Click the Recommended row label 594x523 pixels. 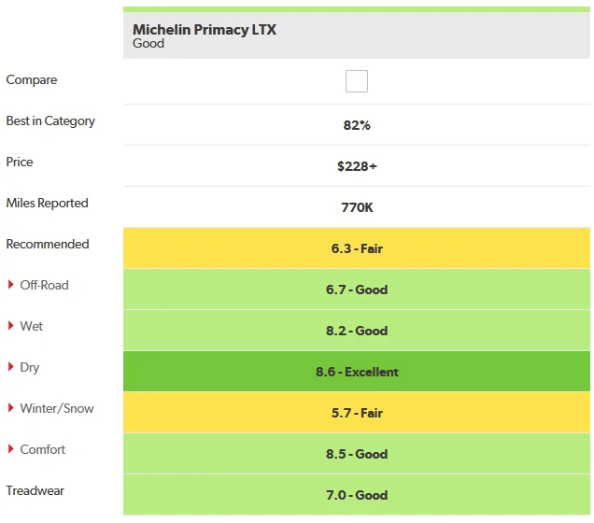(48, 244)
